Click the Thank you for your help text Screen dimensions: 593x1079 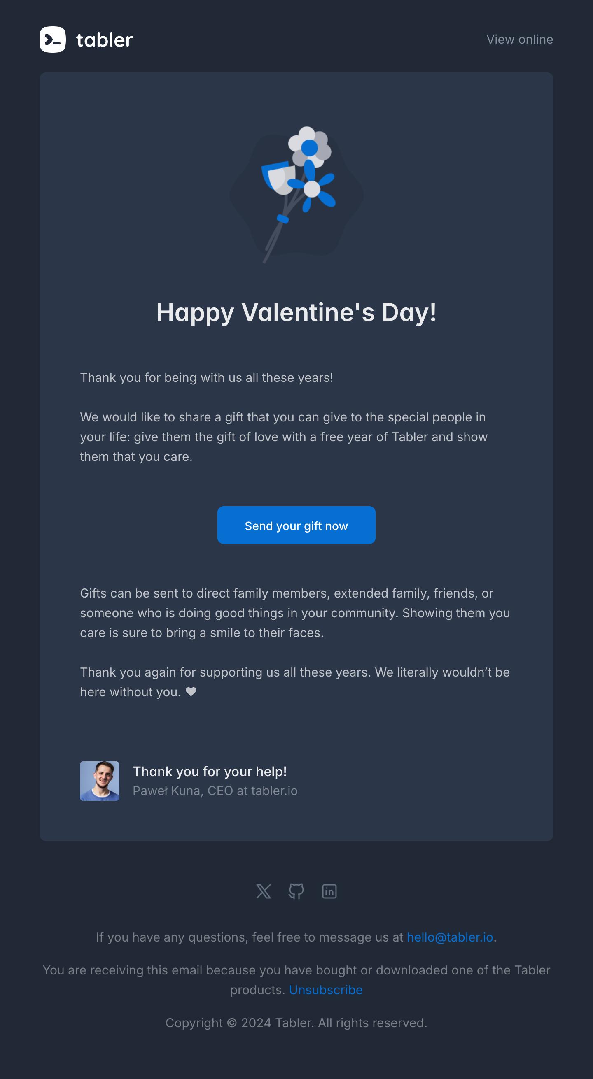point(210,772)
